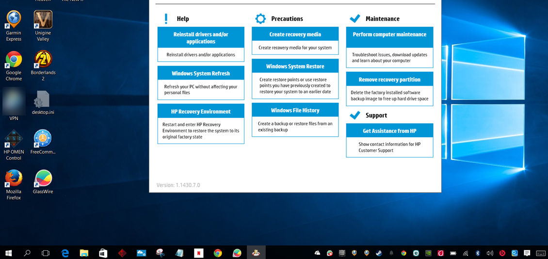Image resolution: width=548 pixels, height=259 pixels.
Task: Click Perform computer maintenance
Action: pos(389,35)
